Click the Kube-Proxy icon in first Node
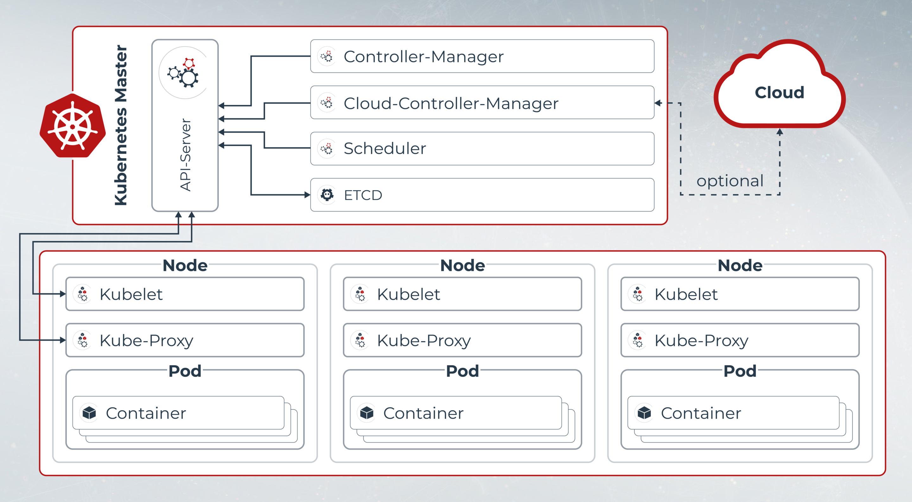The height and width of the screenshot is (502, 912). click(x=82, y=340)
